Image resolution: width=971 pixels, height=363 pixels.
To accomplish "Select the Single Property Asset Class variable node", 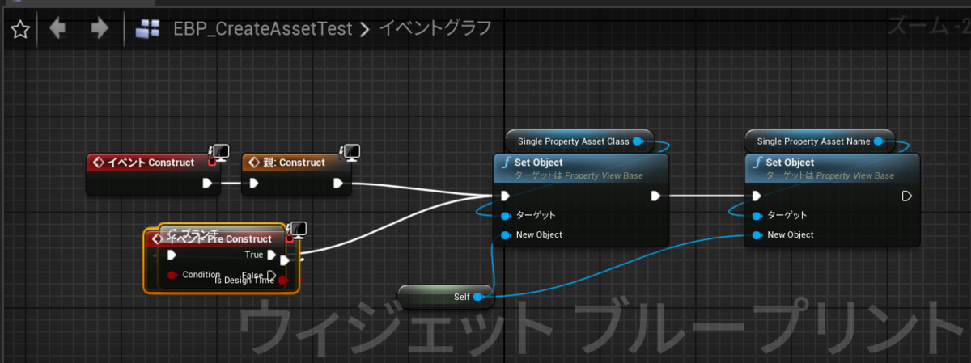I will pos(579,141).
